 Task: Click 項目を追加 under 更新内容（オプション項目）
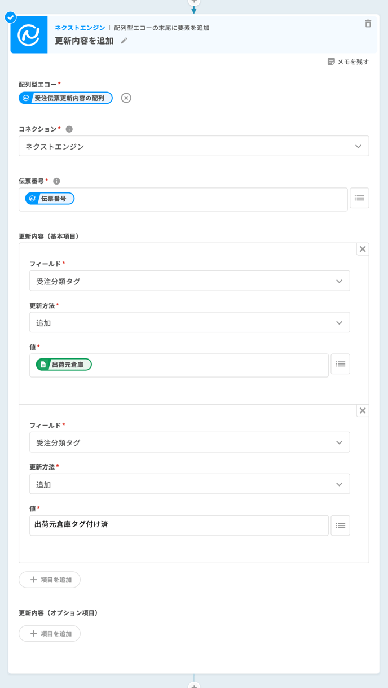pos(50,634)
